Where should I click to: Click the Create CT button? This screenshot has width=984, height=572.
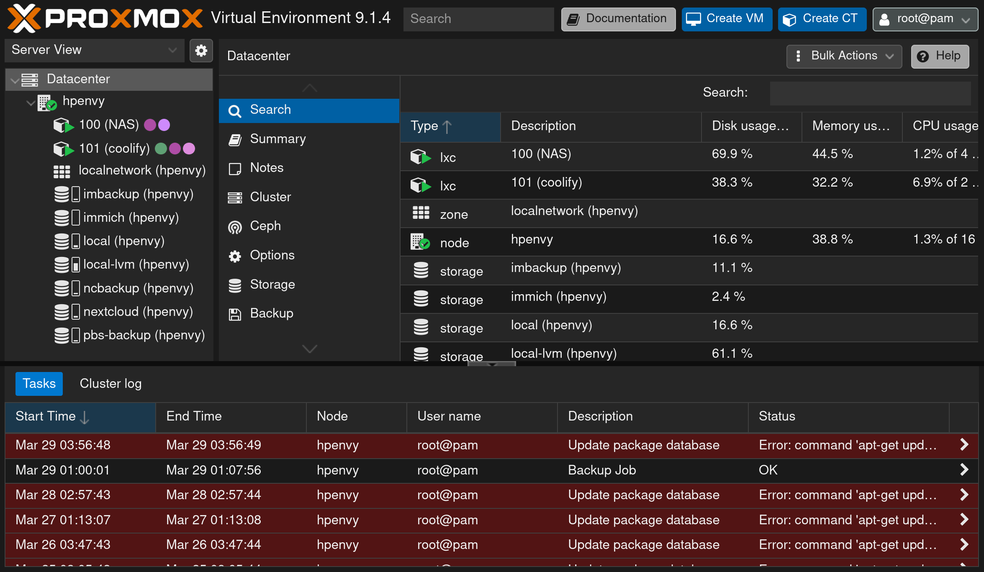822,19
